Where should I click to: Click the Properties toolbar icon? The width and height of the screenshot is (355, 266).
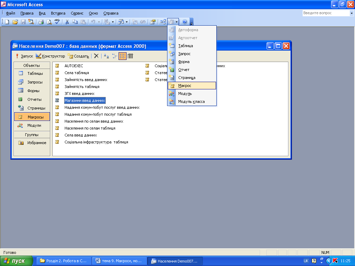point(153,22)
